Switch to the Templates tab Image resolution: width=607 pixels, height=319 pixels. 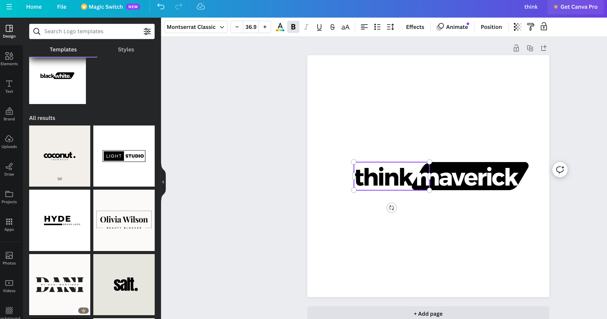click(63, 49)
